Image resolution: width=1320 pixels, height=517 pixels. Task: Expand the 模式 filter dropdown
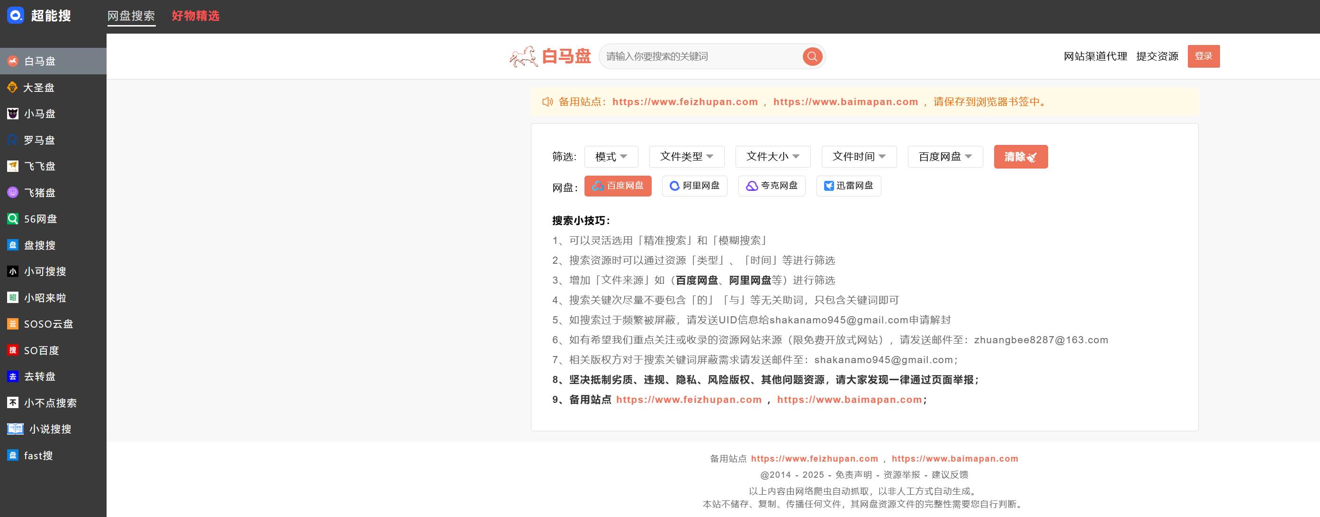(x=611, y=157)
